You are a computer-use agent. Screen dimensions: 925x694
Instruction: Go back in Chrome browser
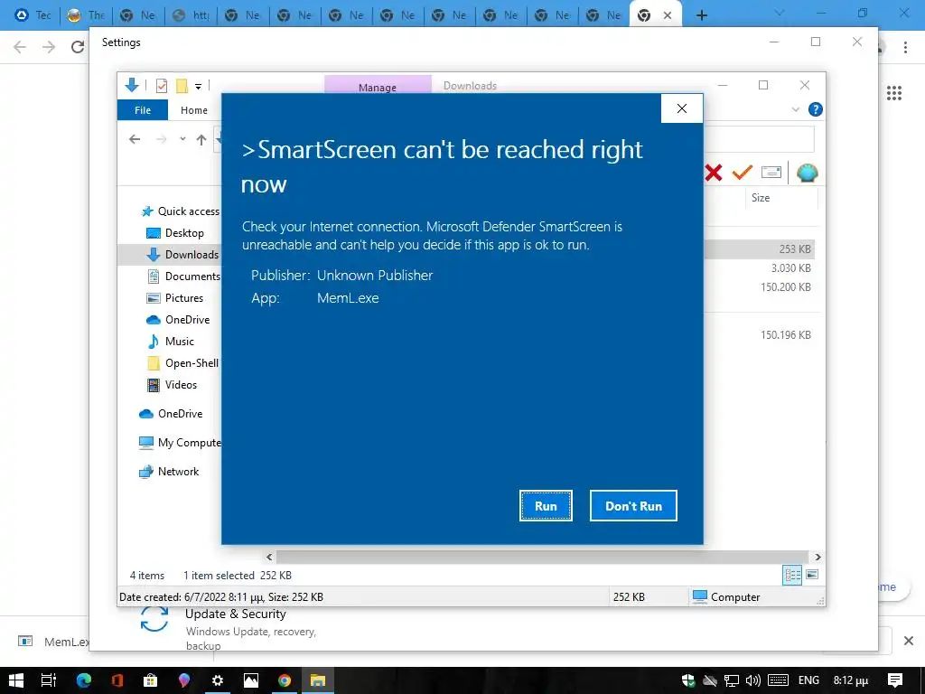pos(20,47)
